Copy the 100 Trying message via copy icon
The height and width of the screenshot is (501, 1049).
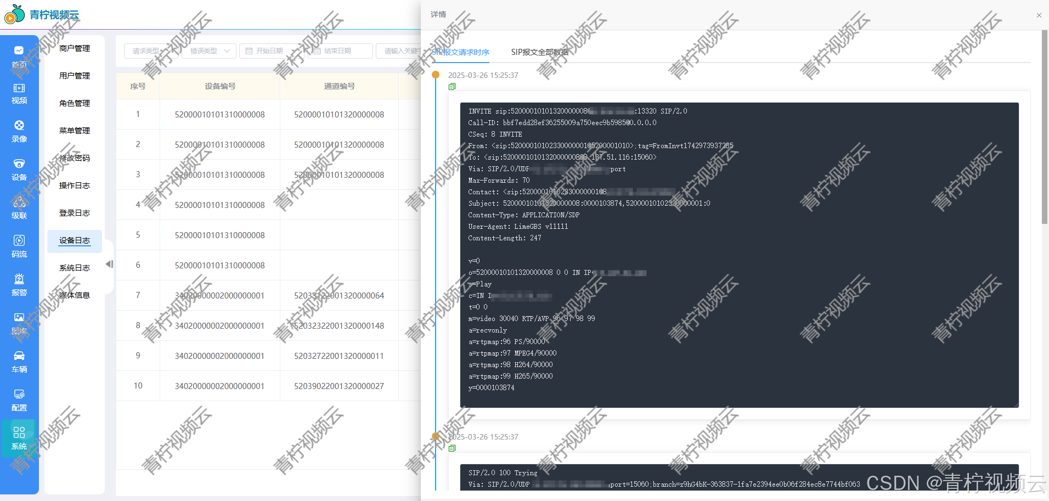(x=452, y=448)
